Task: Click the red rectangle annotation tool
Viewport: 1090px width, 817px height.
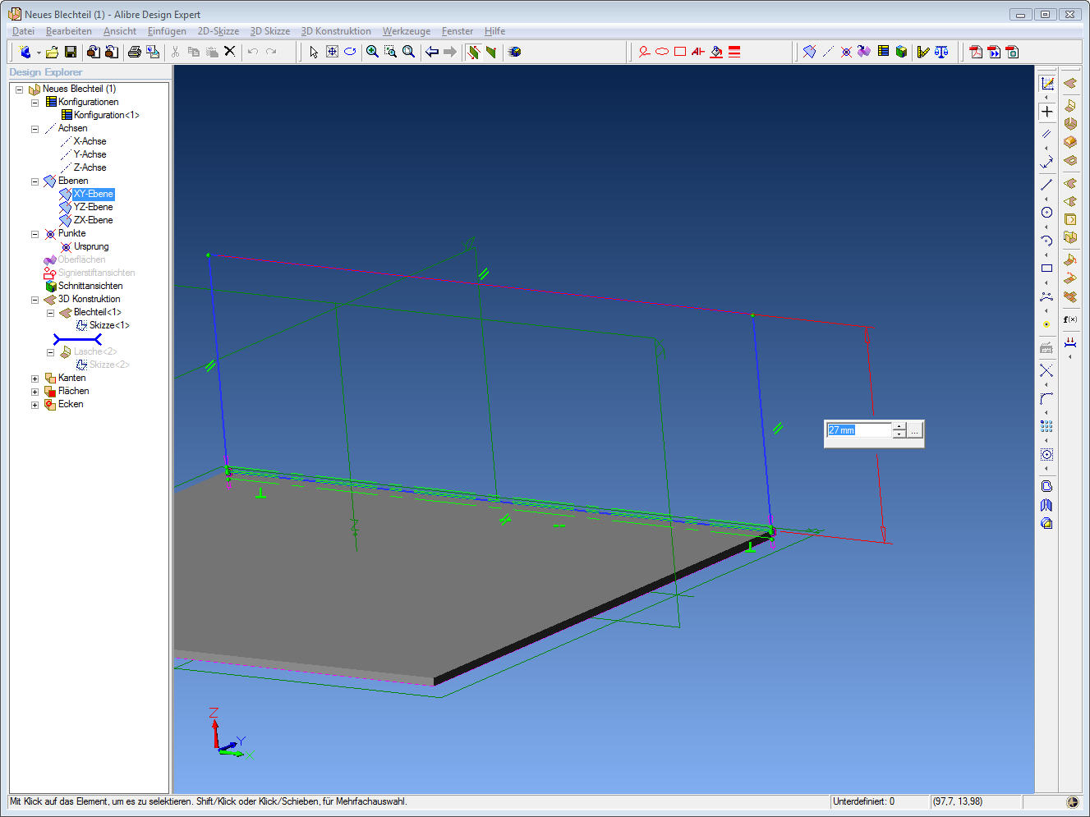Action: click(680, 52)
